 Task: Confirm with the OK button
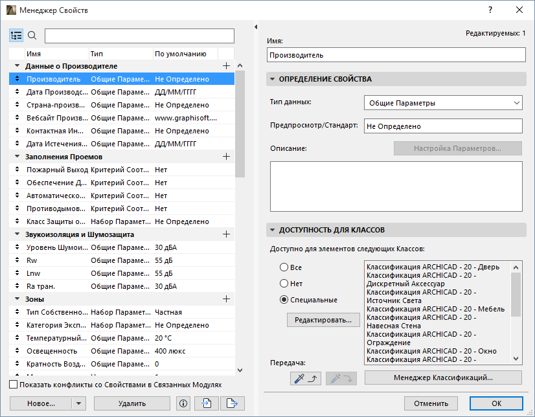click(496, 403)
